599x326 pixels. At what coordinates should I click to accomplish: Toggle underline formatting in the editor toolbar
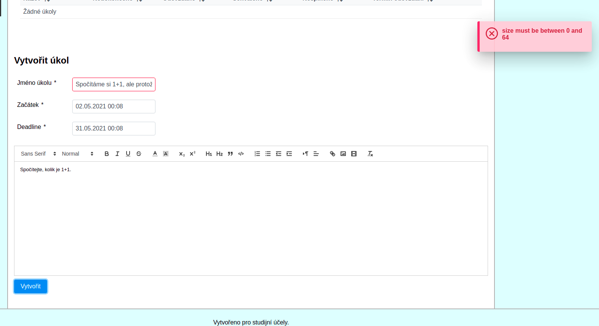[x=128, y=154]
